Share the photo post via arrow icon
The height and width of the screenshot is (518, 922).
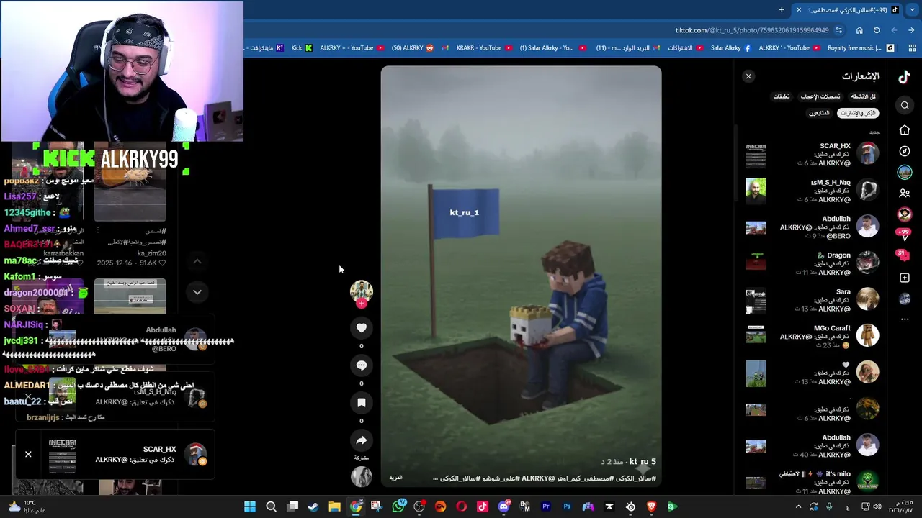click(x=362, y=440)
